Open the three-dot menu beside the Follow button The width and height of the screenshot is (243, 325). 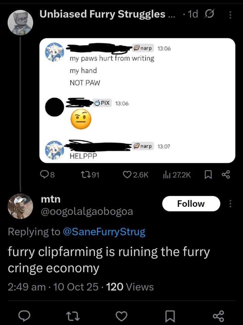tap(230, 204)
